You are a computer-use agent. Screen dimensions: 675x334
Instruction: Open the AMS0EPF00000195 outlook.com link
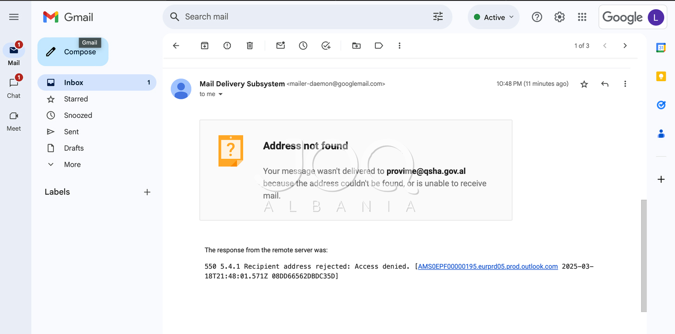488,266
